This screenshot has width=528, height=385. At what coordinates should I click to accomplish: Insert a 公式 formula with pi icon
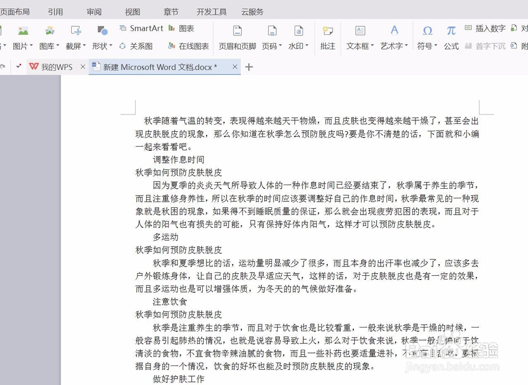click(x=451, y=31)
